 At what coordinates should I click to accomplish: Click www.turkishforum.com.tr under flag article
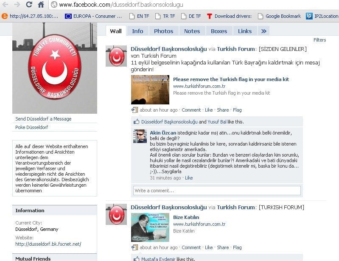coord(199,86)
